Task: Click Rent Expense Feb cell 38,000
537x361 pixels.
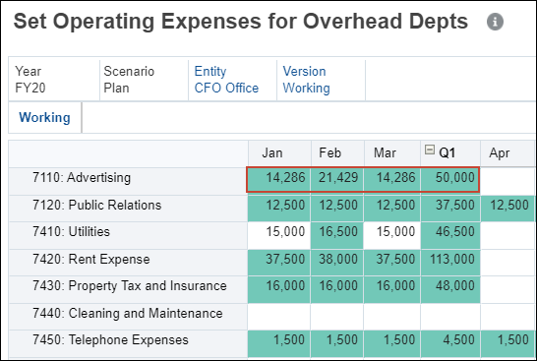Action: (337, 263)
